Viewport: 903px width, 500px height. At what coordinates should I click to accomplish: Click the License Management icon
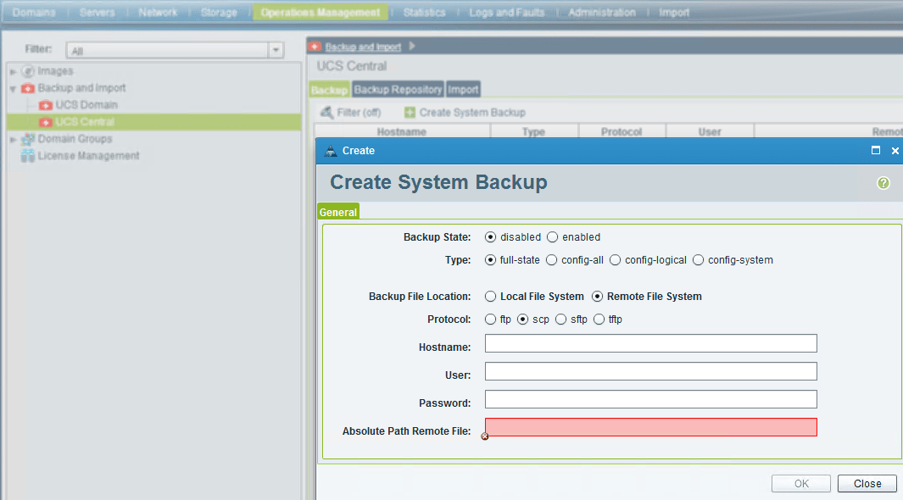[x=28, y=156]
